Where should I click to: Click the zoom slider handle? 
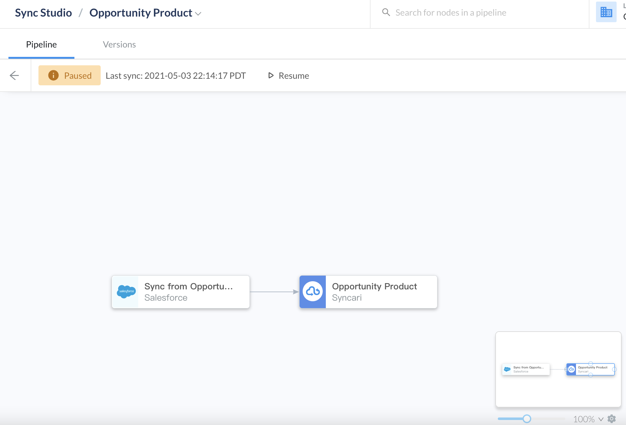click(527, 419)
